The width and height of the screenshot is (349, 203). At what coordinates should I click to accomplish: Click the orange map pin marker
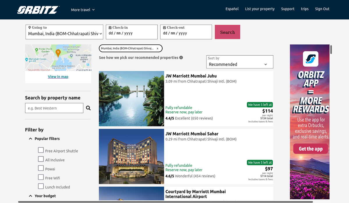58,53
